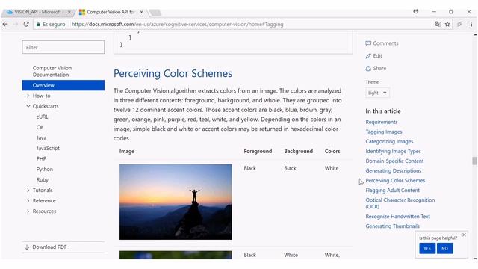Jump to Identifying Image Types
The image size is (478, 269).
point(394,151)
